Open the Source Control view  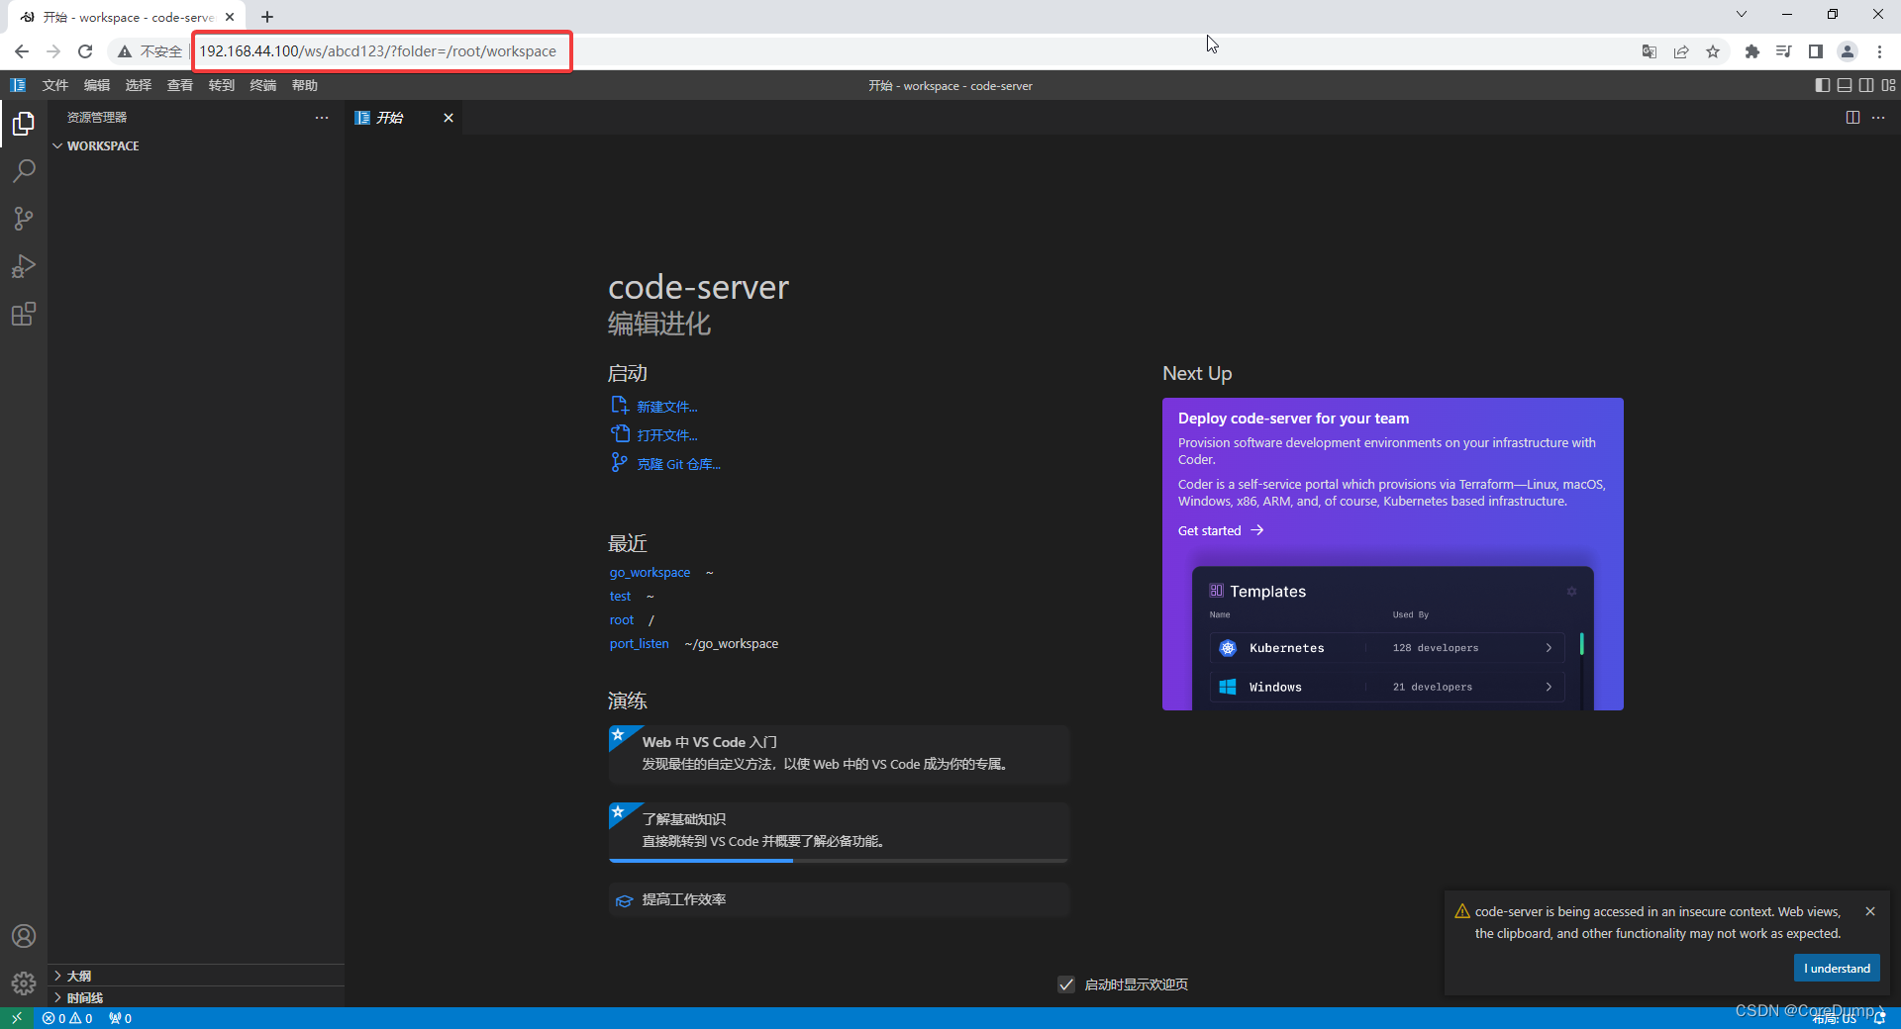24,219
